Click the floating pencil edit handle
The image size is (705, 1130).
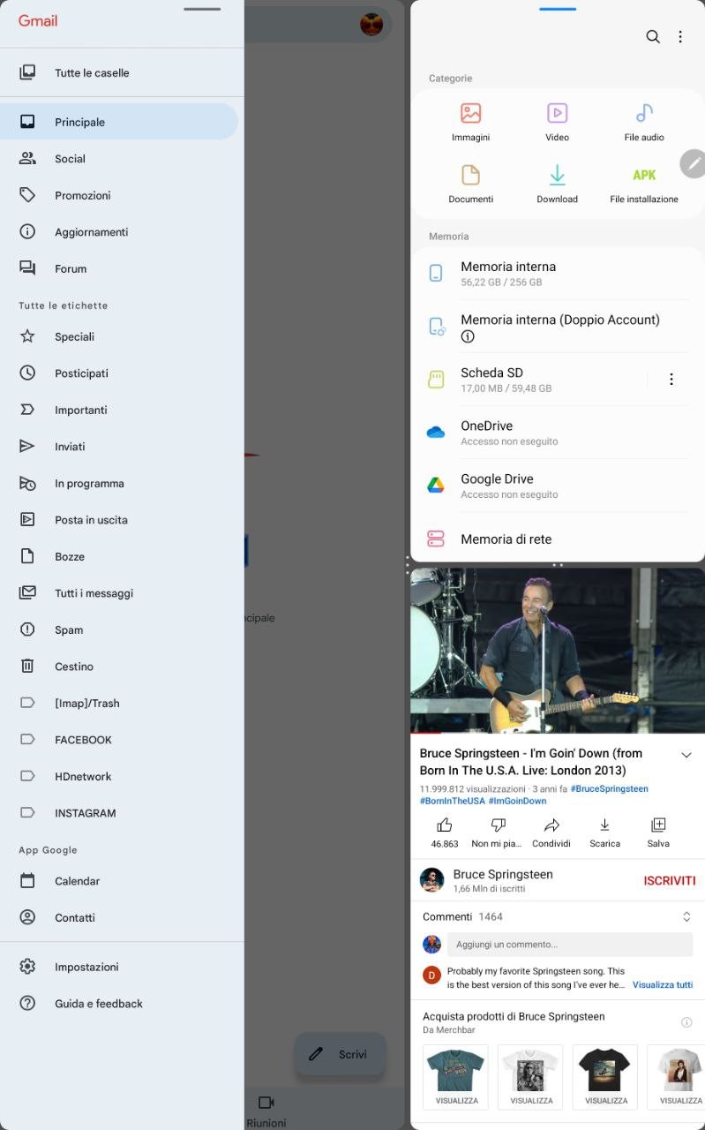point(694,163)
